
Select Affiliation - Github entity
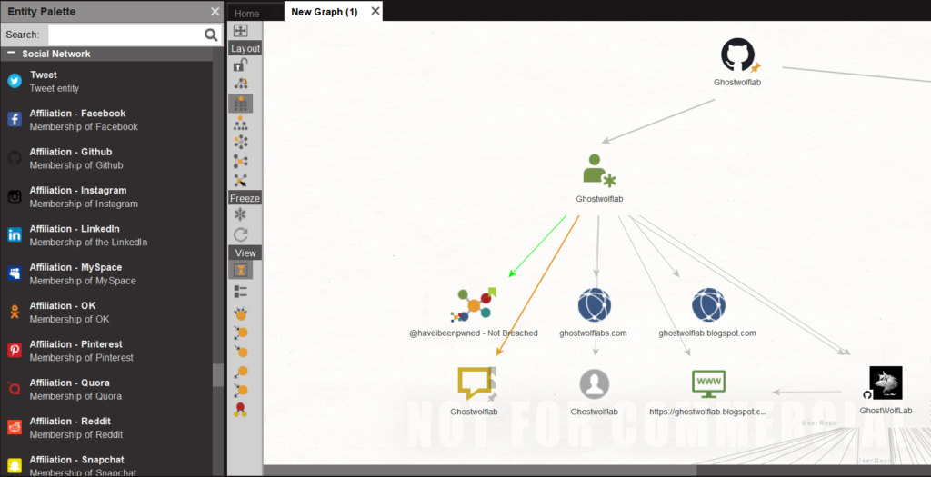point(107,158)
